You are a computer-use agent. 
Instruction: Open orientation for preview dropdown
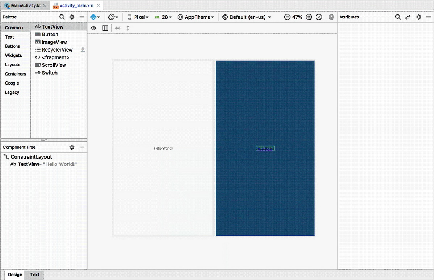click(x=114, y=17)
